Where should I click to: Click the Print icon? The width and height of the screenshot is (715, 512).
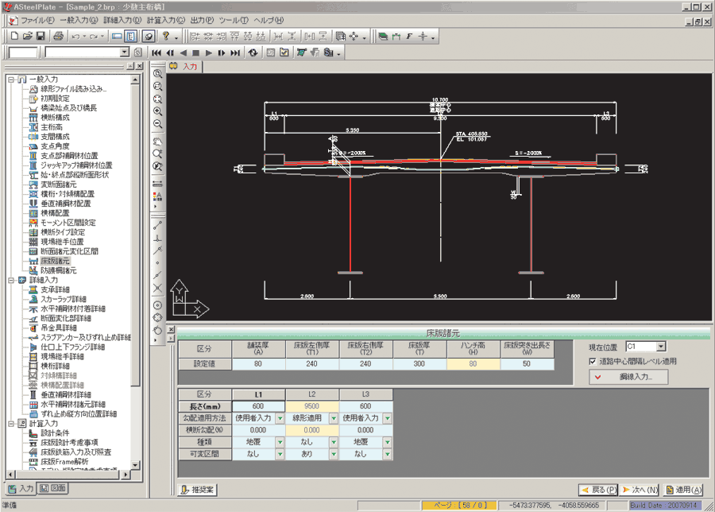pos(58,36)
